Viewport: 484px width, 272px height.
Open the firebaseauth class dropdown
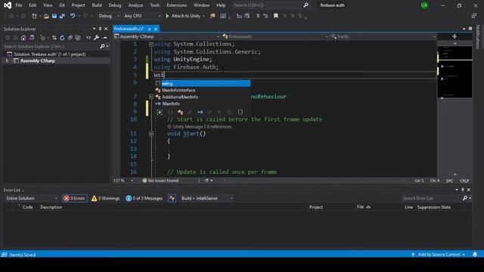click(275, 37)
